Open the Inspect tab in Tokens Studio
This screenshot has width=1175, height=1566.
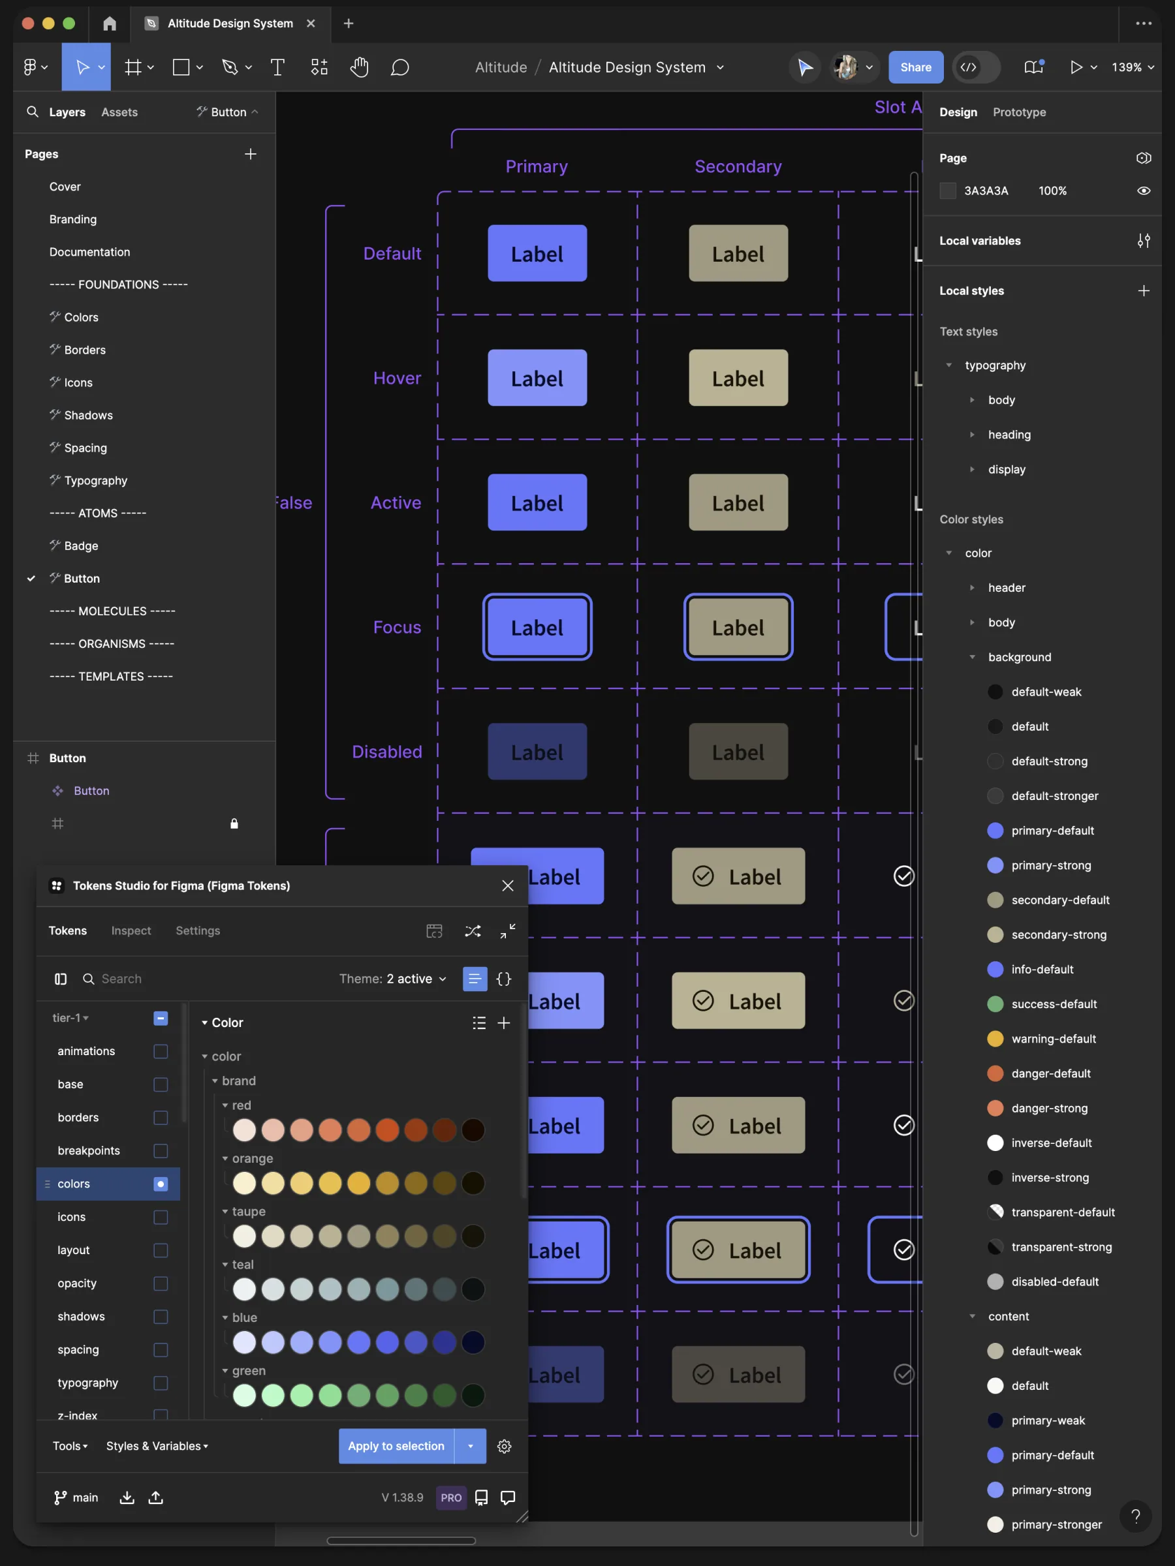tap(131, 931)
